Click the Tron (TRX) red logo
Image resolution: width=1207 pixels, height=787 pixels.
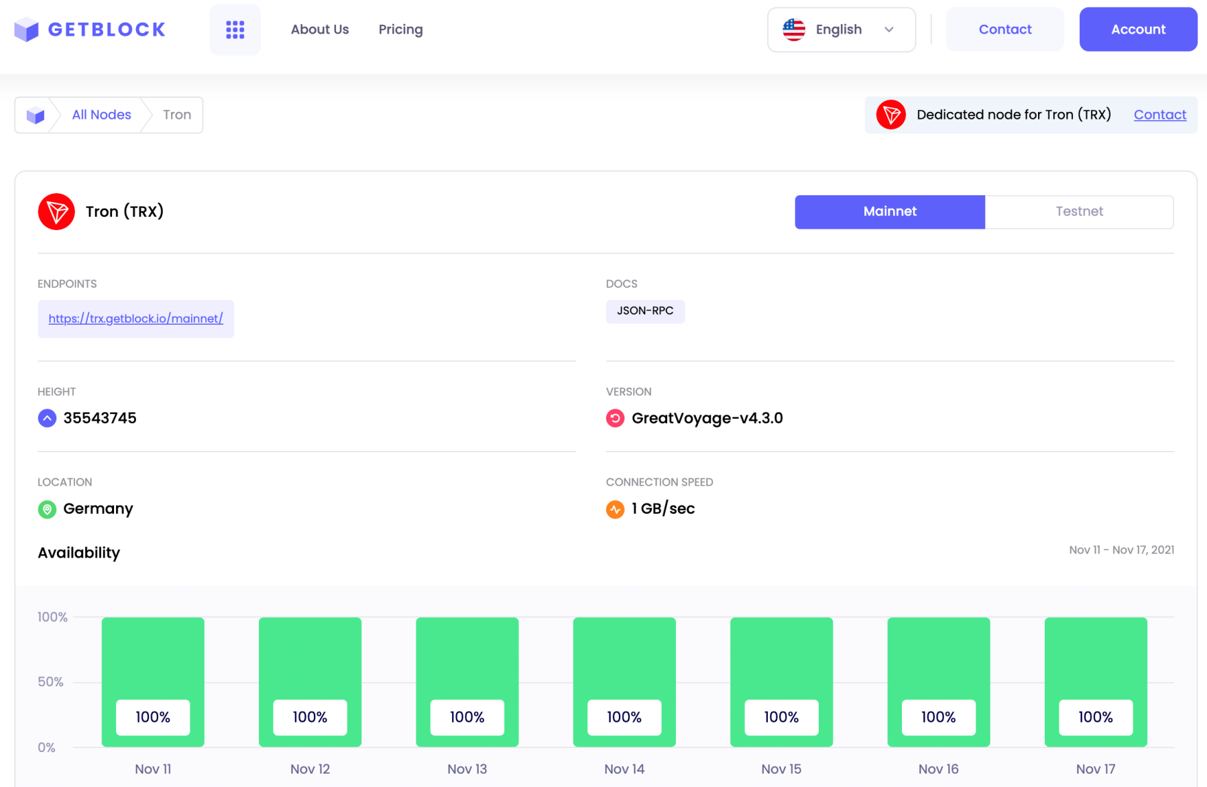56,211
